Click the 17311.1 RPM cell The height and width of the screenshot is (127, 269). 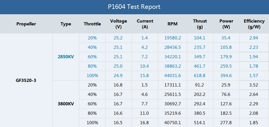pyautogui.click(x=172, y=85)
